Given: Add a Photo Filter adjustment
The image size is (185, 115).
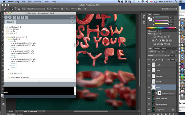Looking at the screenshot, I should coord(163,40).
